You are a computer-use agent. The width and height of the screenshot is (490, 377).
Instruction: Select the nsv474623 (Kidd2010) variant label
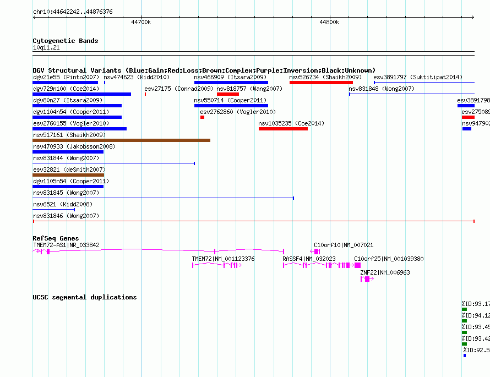(x=137, y=77)
